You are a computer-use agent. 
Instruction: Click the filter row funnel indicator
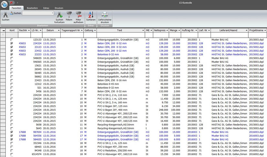(3, 35)
